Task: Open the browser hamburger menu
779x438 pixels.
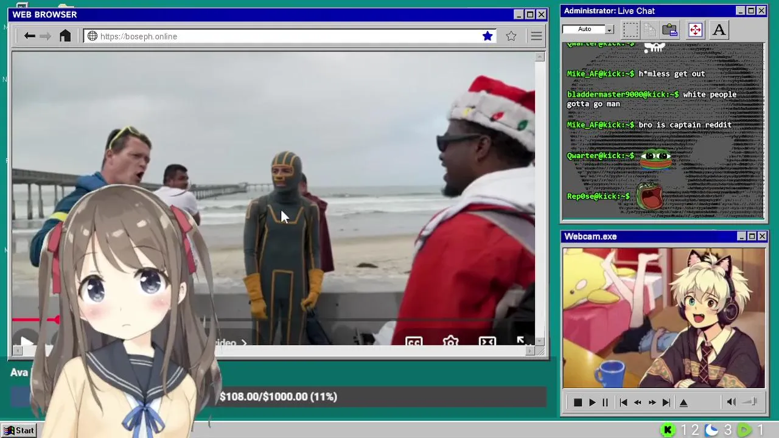Action: 536,36
